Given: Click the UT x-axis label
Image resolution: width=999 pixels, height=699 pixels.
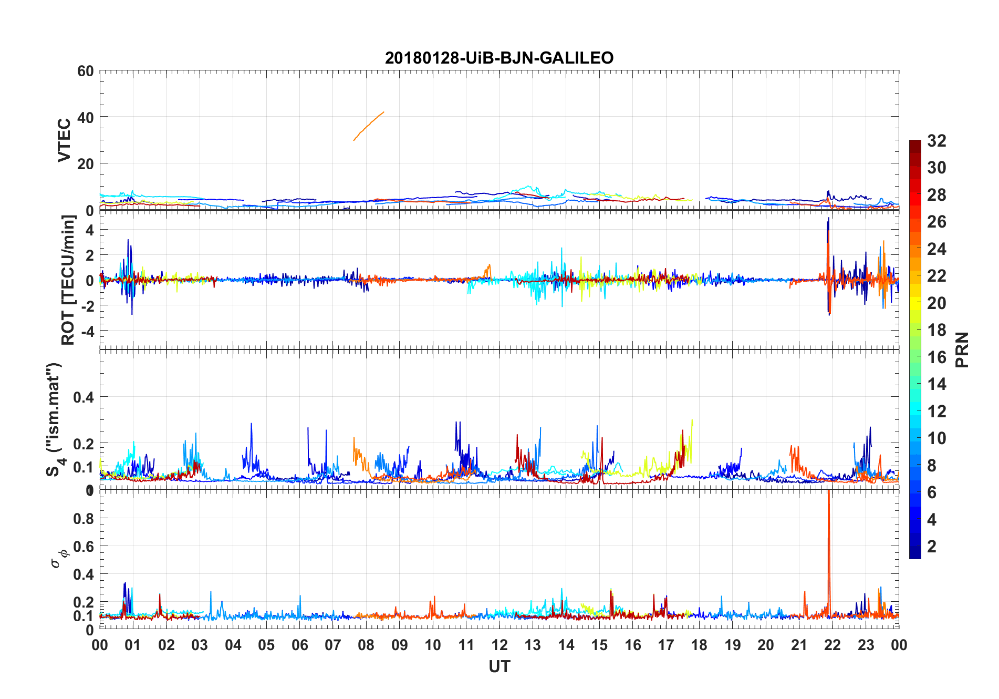Looking at the screenshot, I should 499,667.
